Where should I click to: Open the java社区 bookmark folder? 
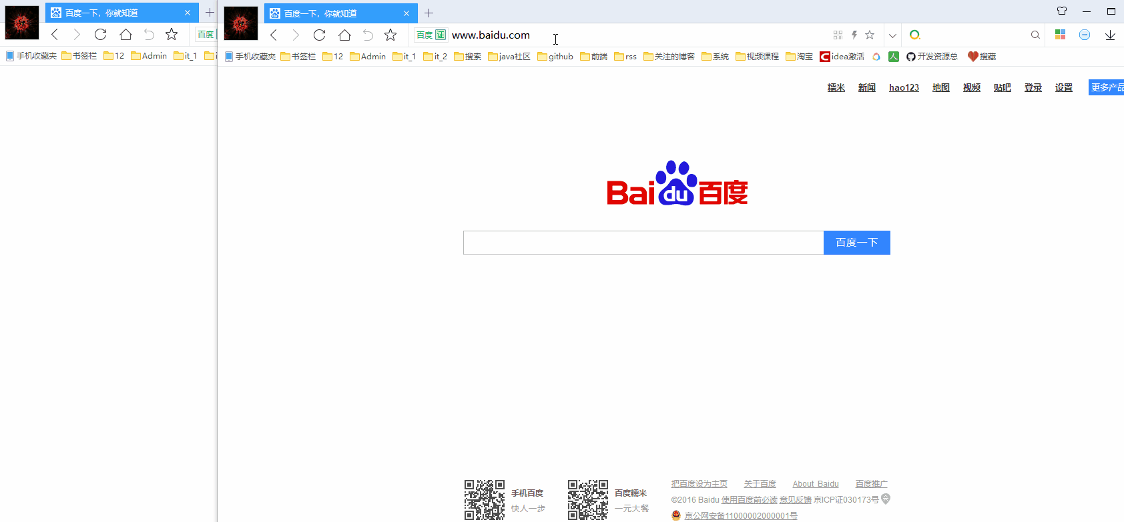pos(509,57)
